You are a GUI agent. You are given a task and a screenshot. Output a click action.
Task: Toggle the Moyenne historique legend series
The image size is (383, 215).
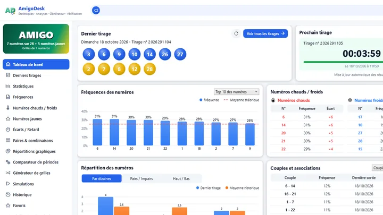point(242,188)
